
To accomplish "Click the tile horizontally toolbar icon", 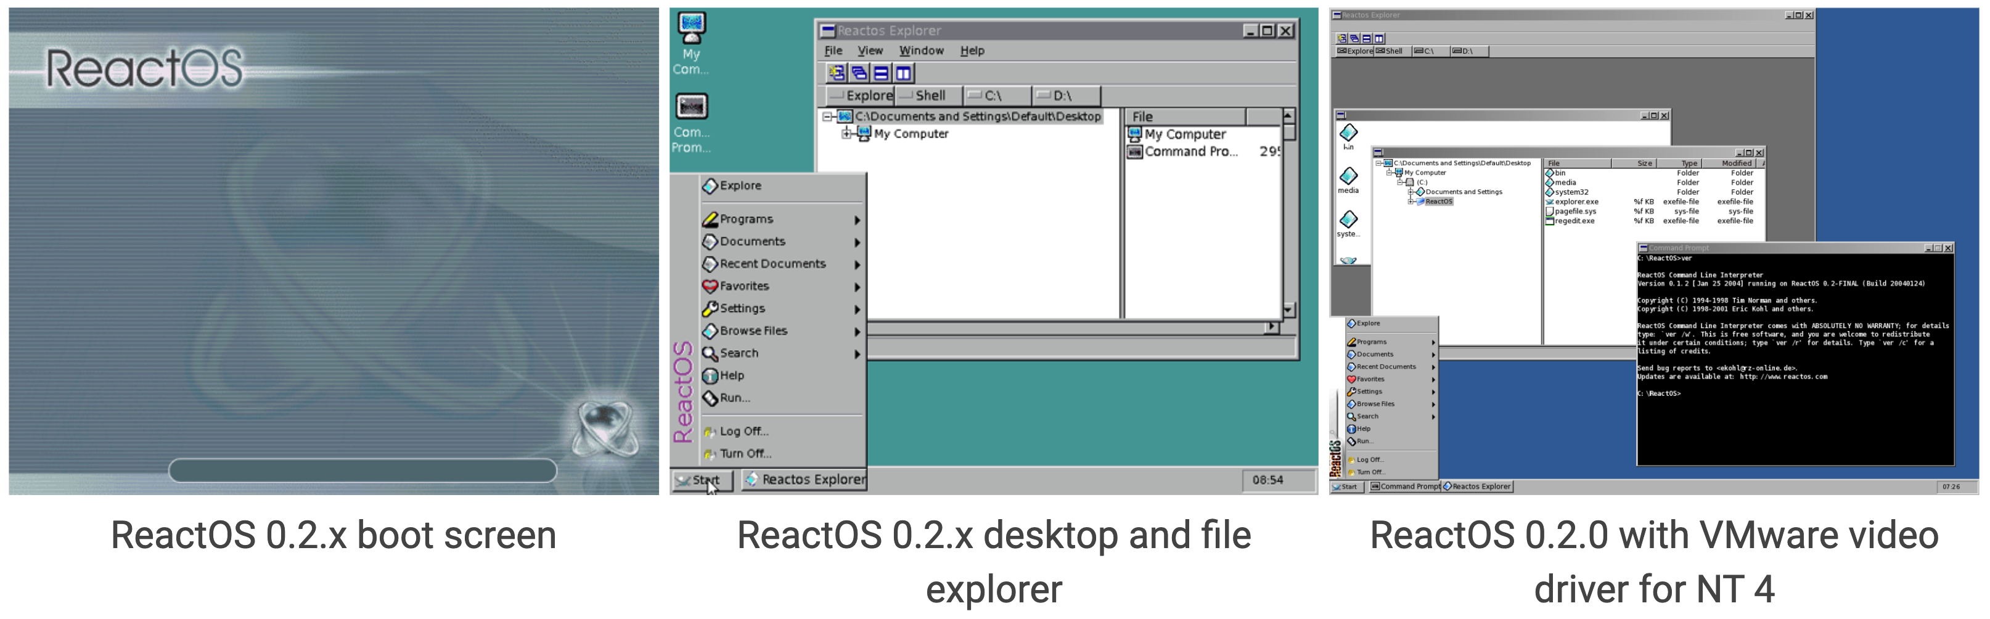I will tap(882, 73).
